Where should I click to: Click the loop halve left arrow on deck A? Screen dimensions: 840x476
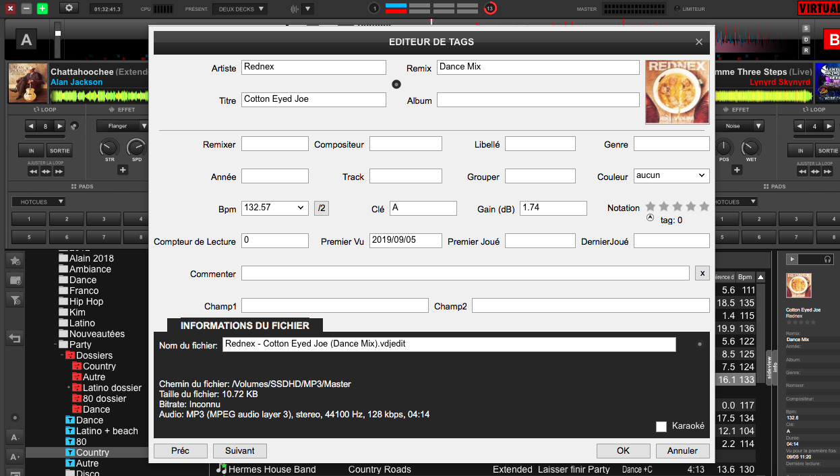(31, 126)
